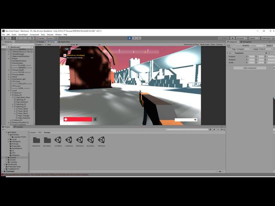Viewport: 275px width, 206px height.
Task: Open the cloud services icon
Action: point(232,38)
